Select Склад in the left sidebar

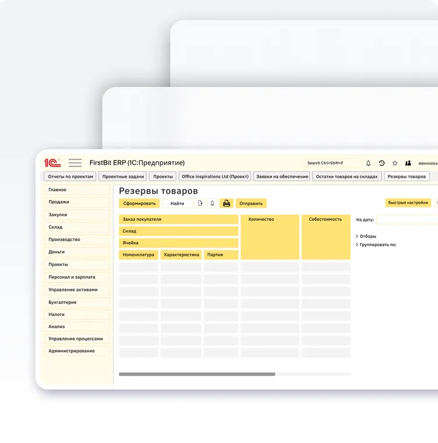click(77, 227)
